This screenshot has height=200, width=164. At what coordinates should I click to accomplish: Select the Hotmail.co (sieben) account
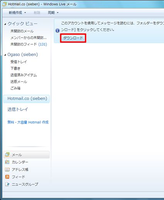click(x=26, y=99)
